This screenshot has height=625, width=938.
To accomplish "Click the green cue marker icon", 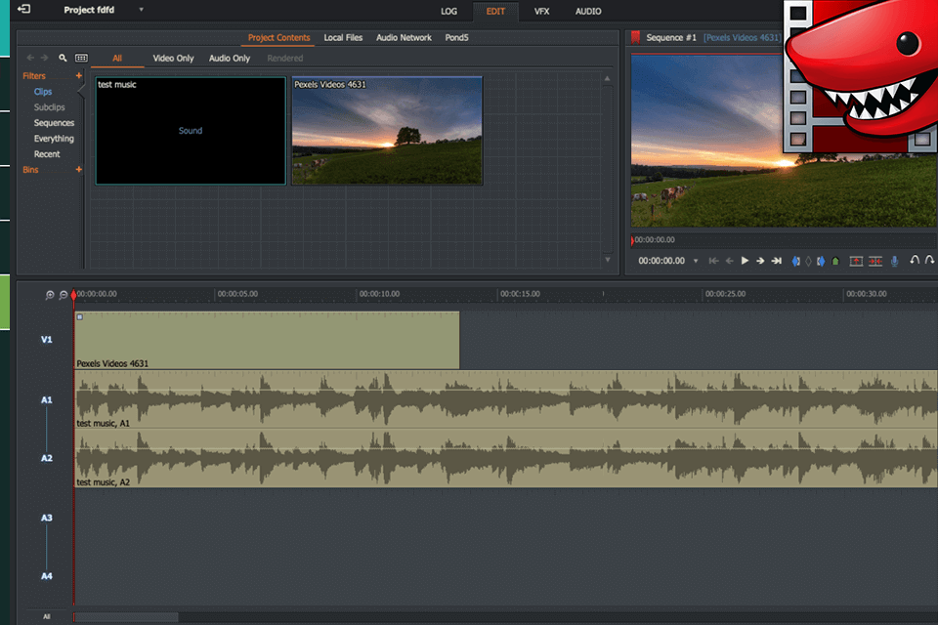I will (x=835, y=261).
